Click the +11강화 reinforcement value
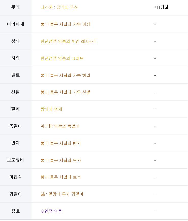The height and width of the screenshot is (221, 188). [x=161, y=7]
